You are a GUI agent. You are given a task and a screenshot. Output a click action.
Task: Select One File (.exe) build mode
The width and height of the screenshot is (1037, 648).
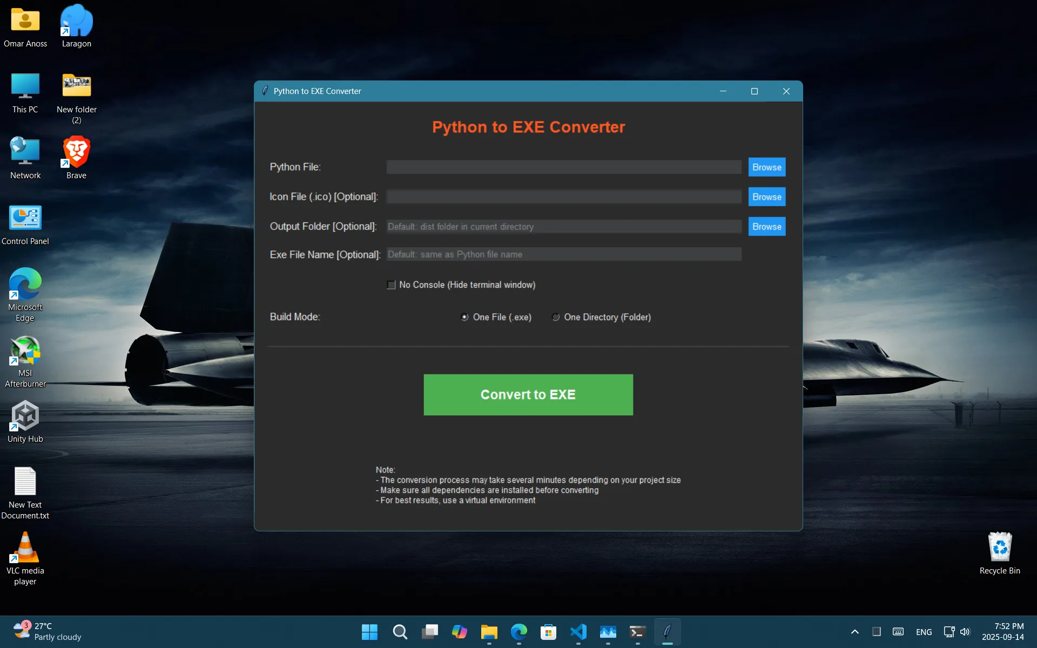coord(464,317)
